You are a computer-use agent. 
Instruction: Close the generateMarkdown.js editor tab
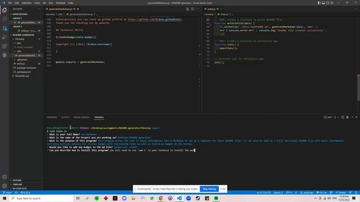78,9
